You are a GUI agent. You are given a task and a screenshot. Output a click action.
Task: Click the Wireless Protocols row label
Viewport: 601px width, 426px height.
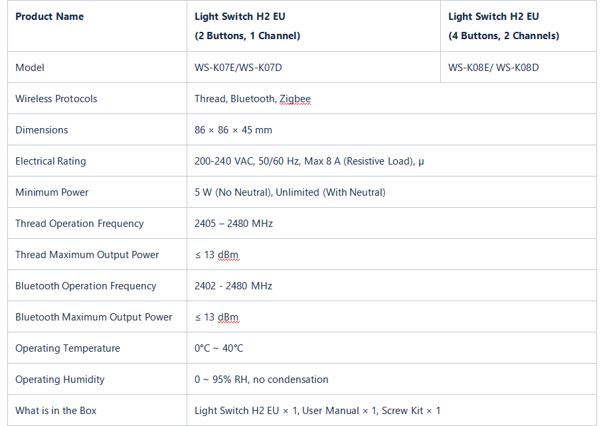click(x=56, y=99)
